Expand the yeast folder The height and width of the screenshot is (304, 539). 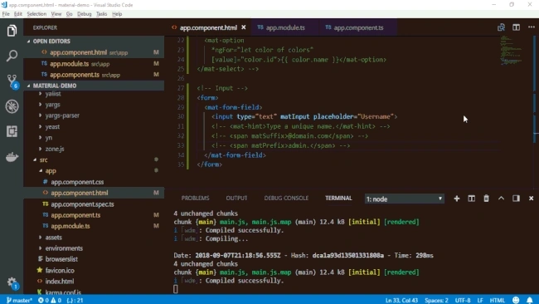tap(52, 127)
